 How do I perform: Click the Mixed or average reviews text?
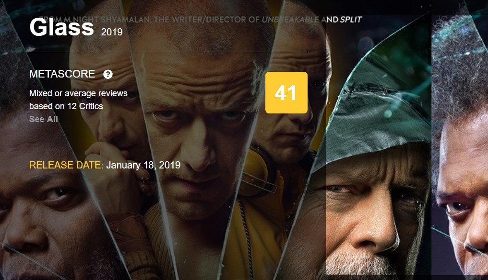78,93
